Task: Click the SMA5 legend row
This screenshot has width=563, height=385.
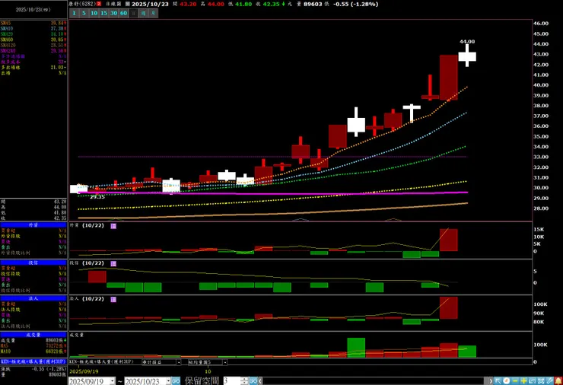Action: coord(33,23)
